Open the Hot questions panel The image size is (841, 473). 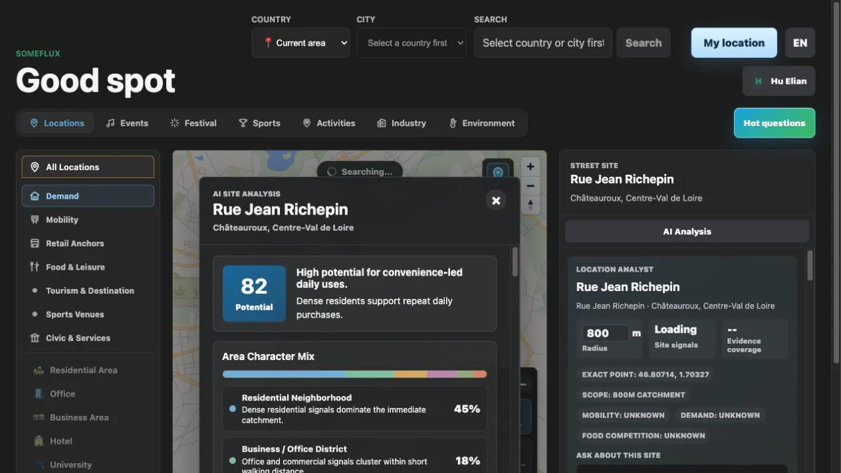[775, 123]
